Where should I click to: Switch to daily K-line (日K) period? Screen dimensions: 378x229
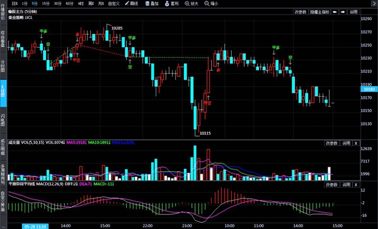14,3
